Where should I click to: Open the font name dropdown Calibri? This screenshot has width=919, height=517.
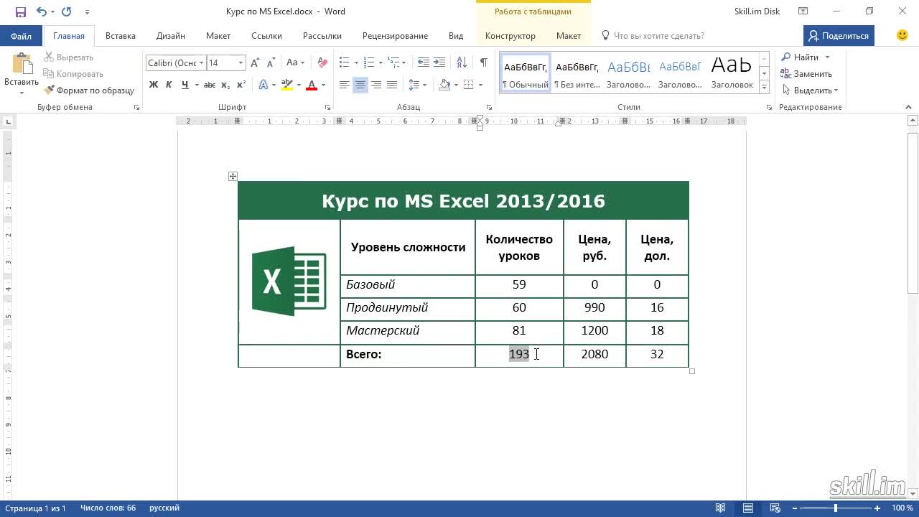202,63
